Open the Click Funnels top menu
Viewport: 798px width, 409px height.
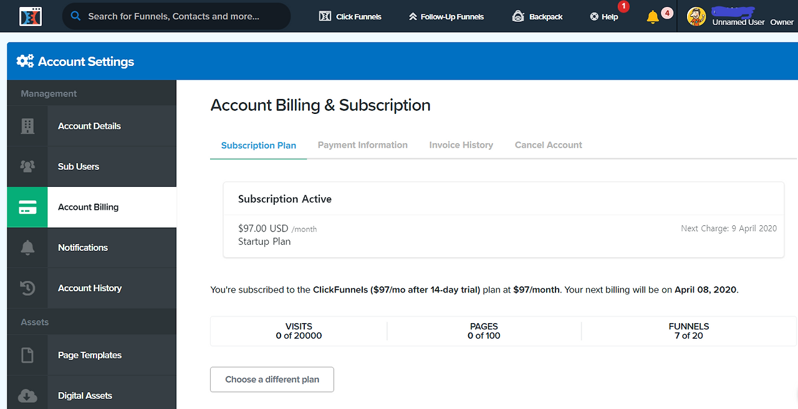[x=350, y=17]
